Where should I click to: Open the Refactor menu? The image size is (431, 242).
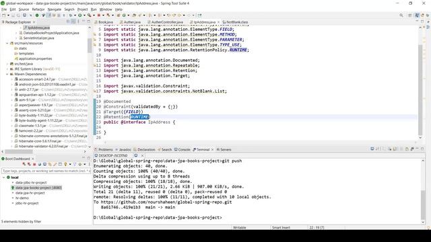click(x=38, y=9)
